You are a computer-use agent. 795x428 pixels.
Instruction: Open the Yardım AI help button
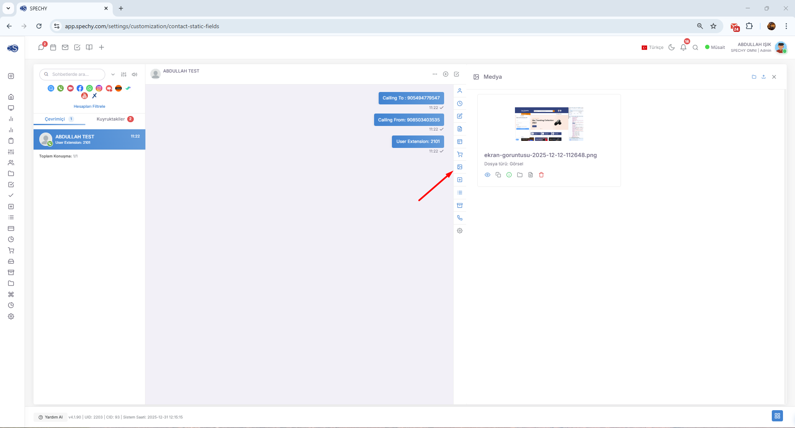51,417
